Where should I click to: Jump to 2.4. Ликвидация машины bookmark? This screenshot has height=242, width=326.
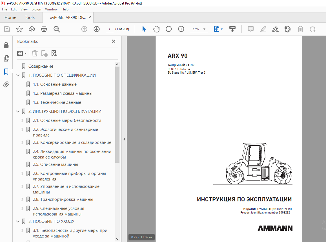(x=72, y=154)
